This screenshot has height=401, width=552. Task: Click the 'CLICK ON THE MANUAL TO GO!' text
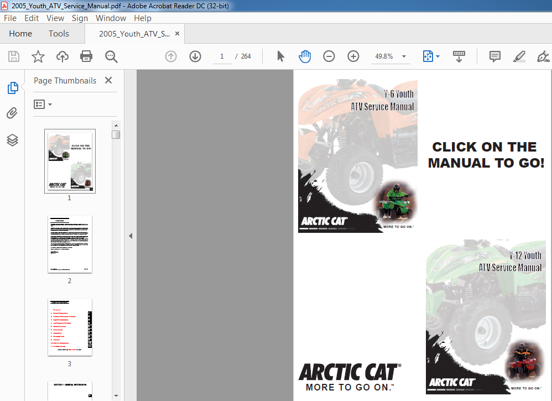click(x=486, y=155)
